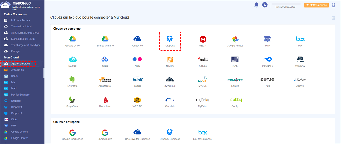Open the user account avatar menu

[265, 5]
